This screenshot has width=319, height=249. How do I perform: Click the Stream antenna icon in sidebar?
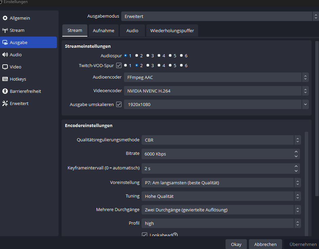pyautogui.click(x=5, y=30)
